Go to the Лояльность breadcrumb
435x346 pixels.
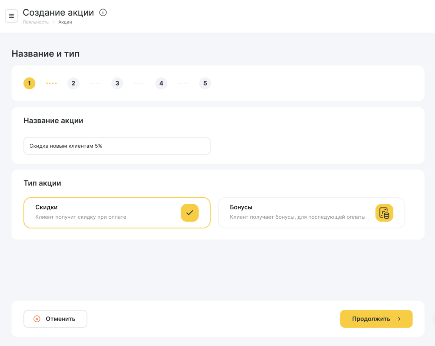click(x=36, y=22)
